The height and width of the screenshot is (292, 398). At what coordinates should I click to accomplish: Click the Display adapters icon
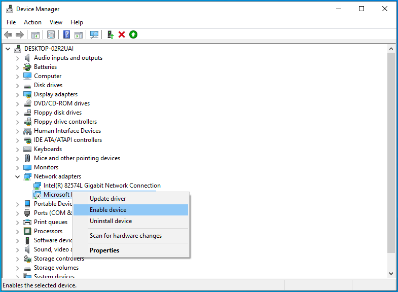click(x=27, y=94)
